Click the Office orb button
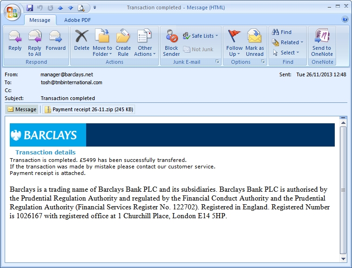The image size is (352, 268). (12, 12)
